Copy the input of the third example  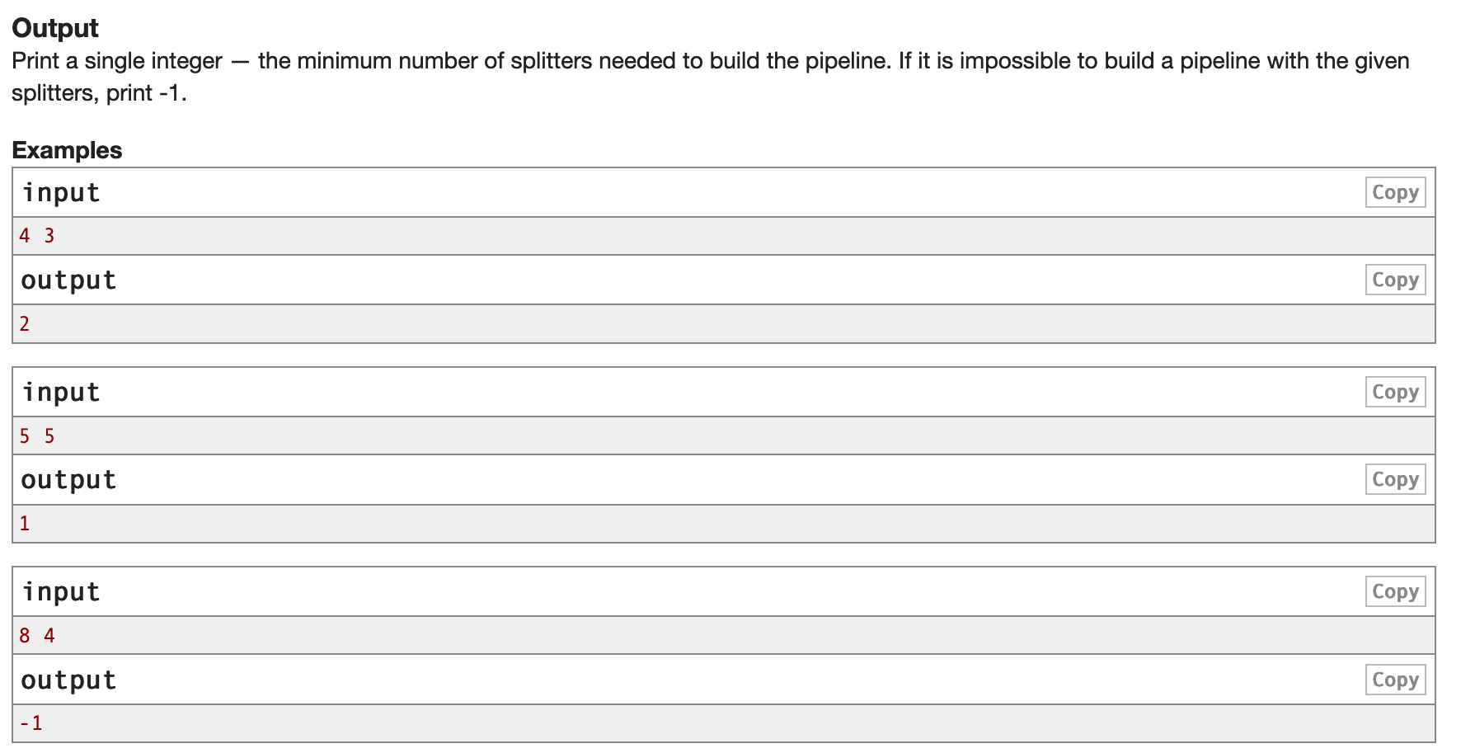pos(1395,591)
